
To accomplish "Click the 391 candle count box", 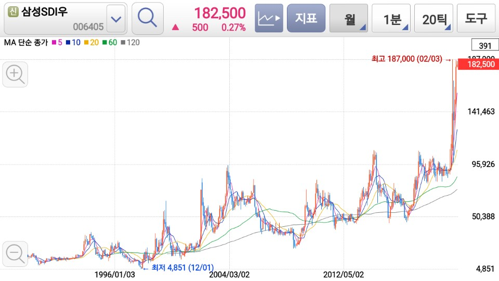I will click(x=485, y=46).
